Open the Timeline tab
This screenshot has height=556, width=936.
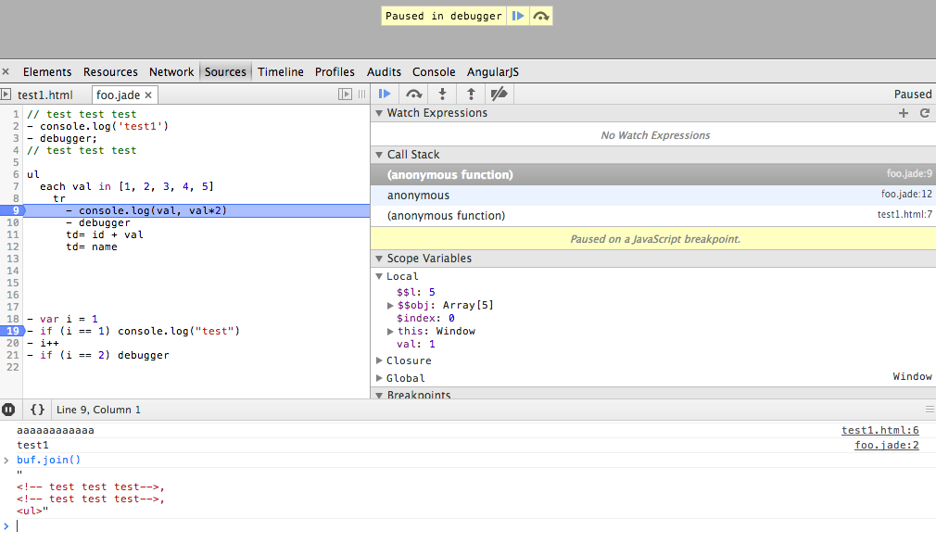pos(281,71)
